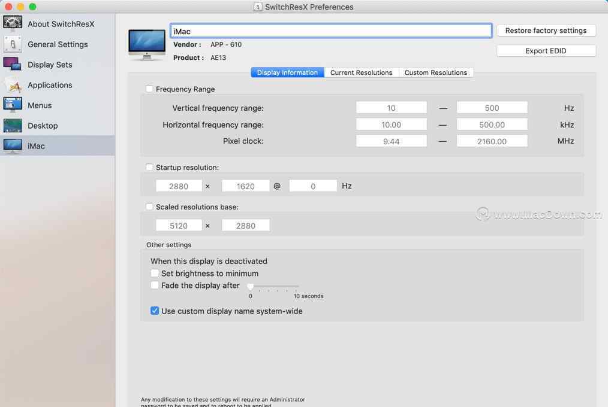608x407 pixels.
Task: Click the vendor value APP - 610
Action: pos(226,44)
